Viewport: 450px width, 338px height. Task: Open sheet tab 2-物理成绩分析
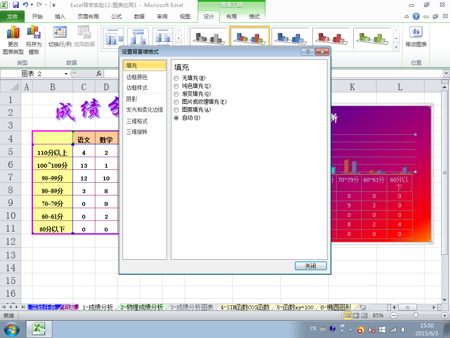[x=142, y=308]
